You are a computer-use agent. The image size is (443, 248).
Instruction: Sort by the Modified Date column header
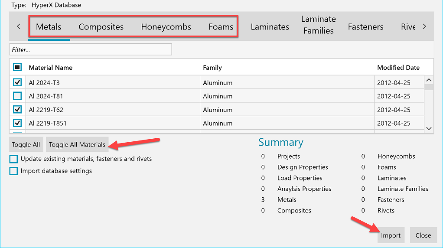(x=398, y=68)
